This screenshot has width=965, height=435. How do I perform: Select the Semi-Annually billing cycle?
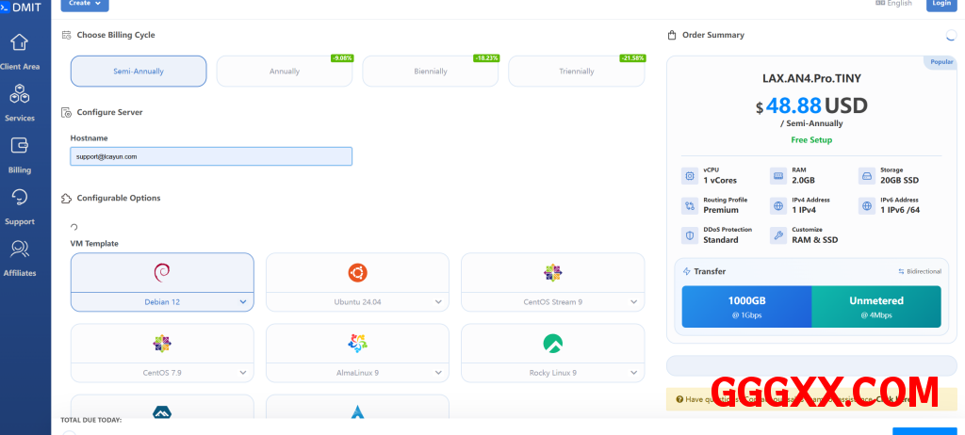pos(139,72)
